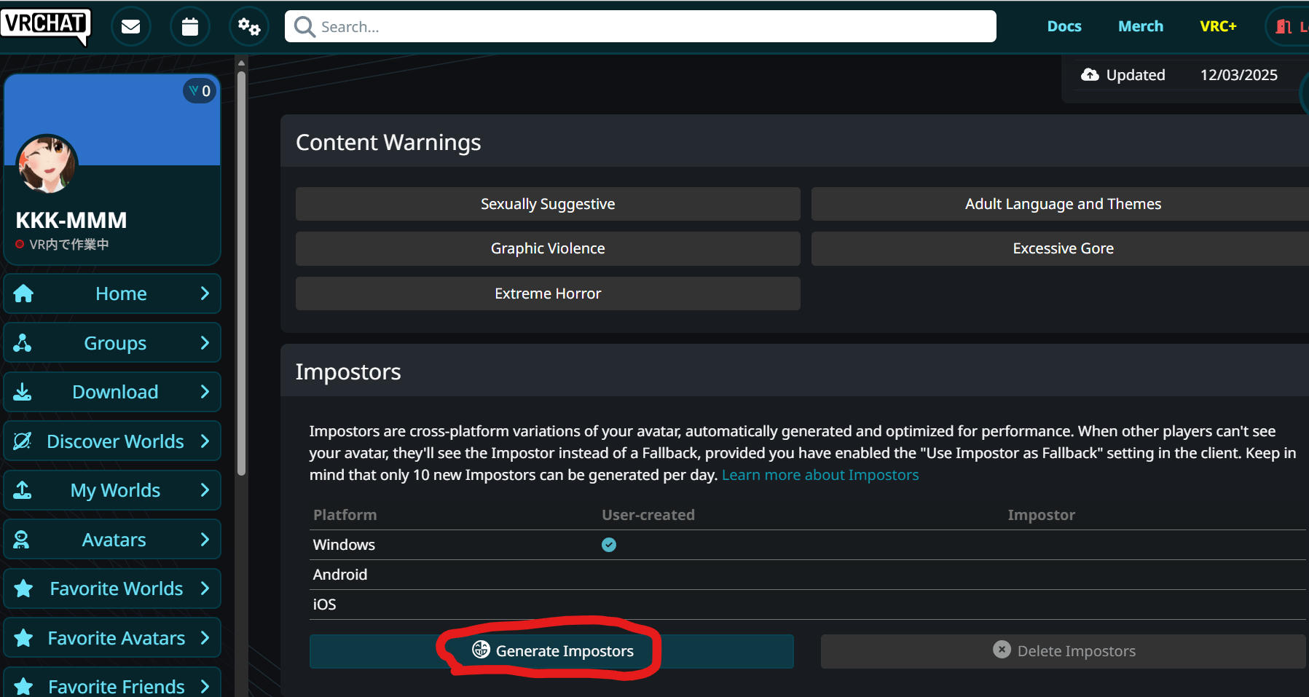Expand the My Worlds chevron arrow

click(x=205, y=490)
